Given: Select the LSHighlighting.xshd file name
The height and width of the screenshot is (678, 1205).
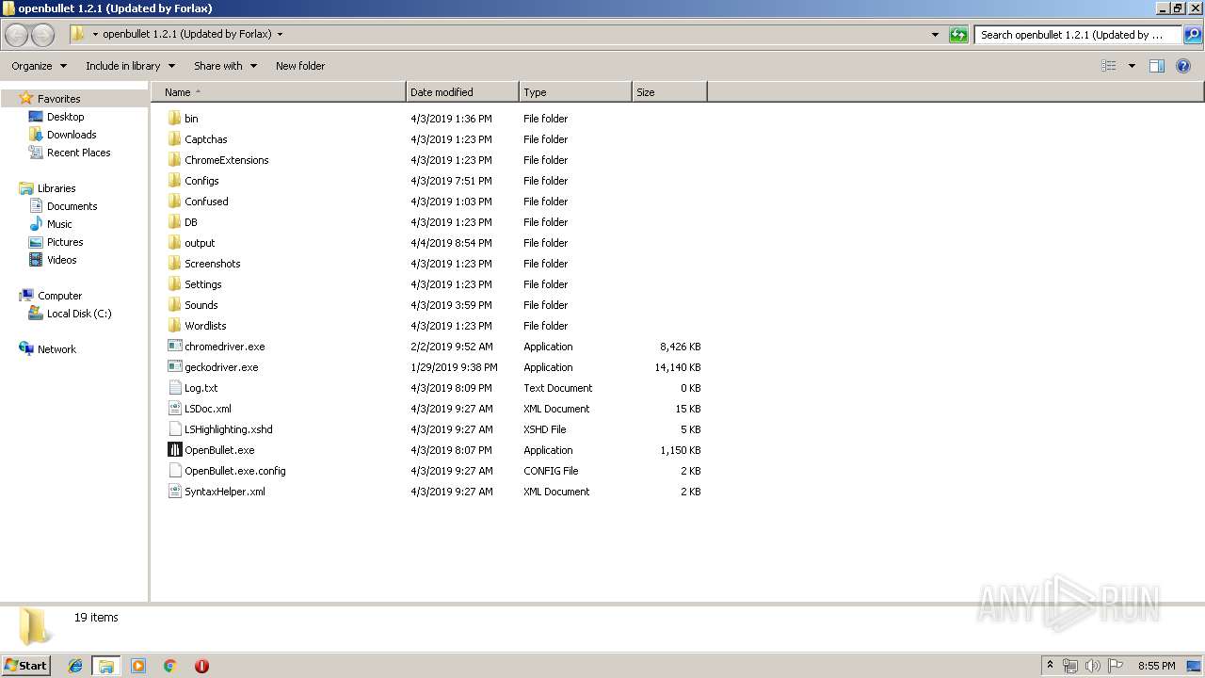Looking at the screenshot, I should (229, 429).
